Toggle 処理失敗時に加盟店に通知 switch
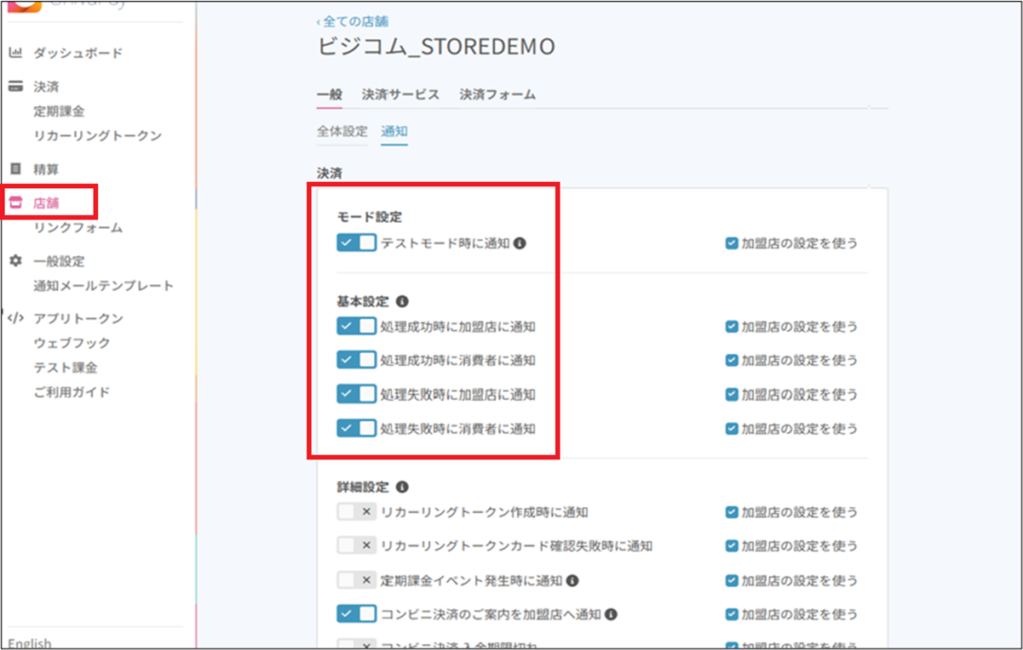 coord(356,394)
